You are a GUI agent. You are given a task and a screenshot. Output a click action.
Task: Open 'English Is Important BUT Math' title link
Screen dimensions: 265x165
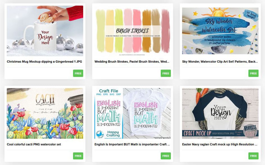(132, 144)
